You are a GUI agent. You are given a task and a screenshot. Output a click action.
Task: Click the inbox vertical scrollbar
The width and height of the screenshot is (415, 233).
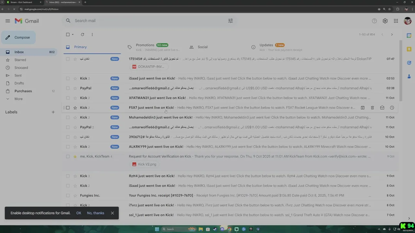coord(401,71)
